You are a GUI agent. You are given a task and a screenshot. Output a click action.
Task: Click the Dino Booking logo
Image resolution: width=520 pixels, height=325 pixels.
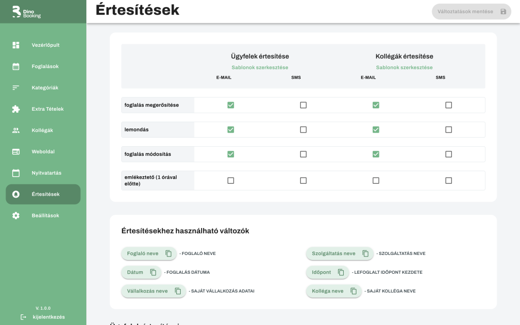(x=26, y=12)
